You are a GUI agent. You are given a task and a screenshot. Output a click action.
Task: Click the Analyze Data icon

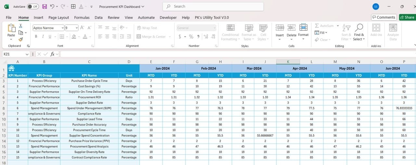[393, 28]
